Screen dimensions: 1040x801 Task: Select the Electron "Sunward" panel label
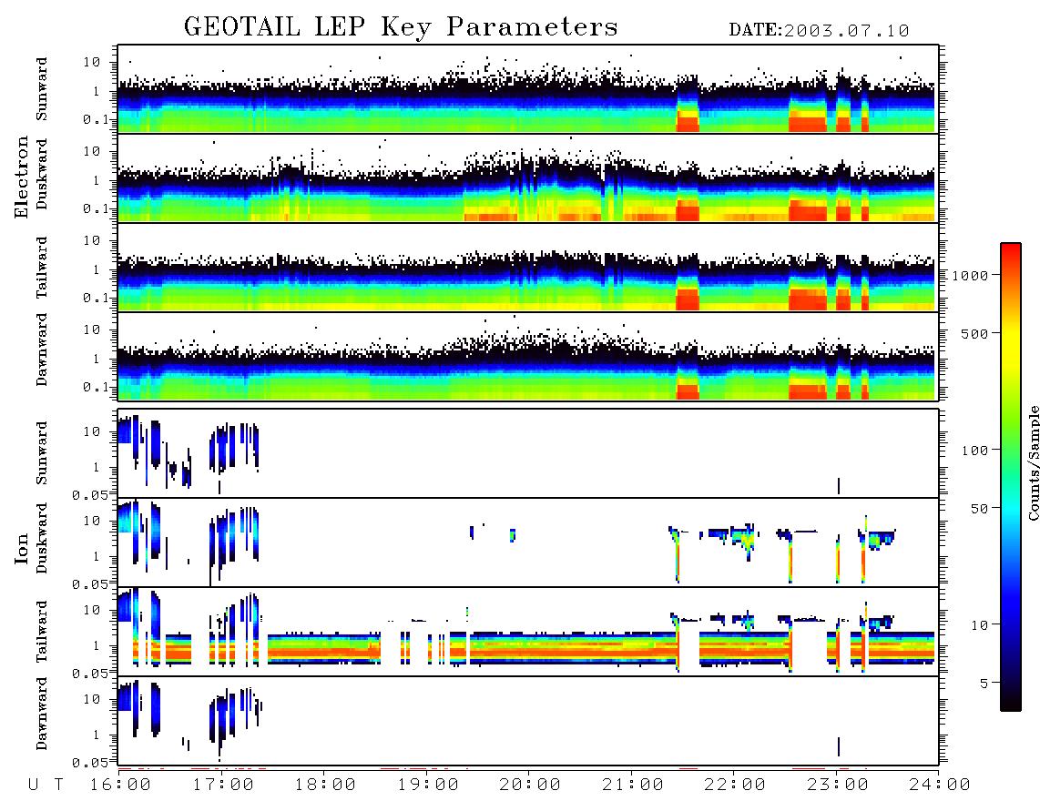click(42, 89)
